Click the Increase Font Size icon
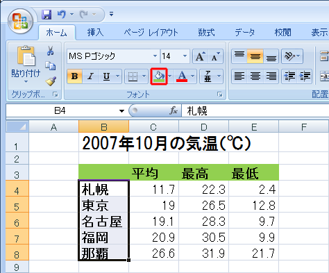The width and height of the screenshot is (329, 273). point(201,56)
